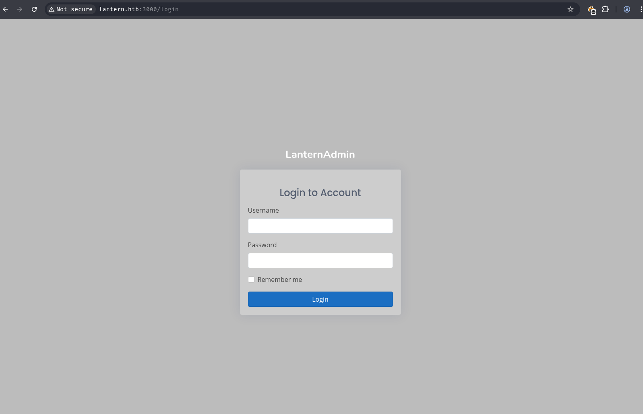Click the LanternAdmin title
The width and height of the screenshot is (643, 414).
(320, 154)
